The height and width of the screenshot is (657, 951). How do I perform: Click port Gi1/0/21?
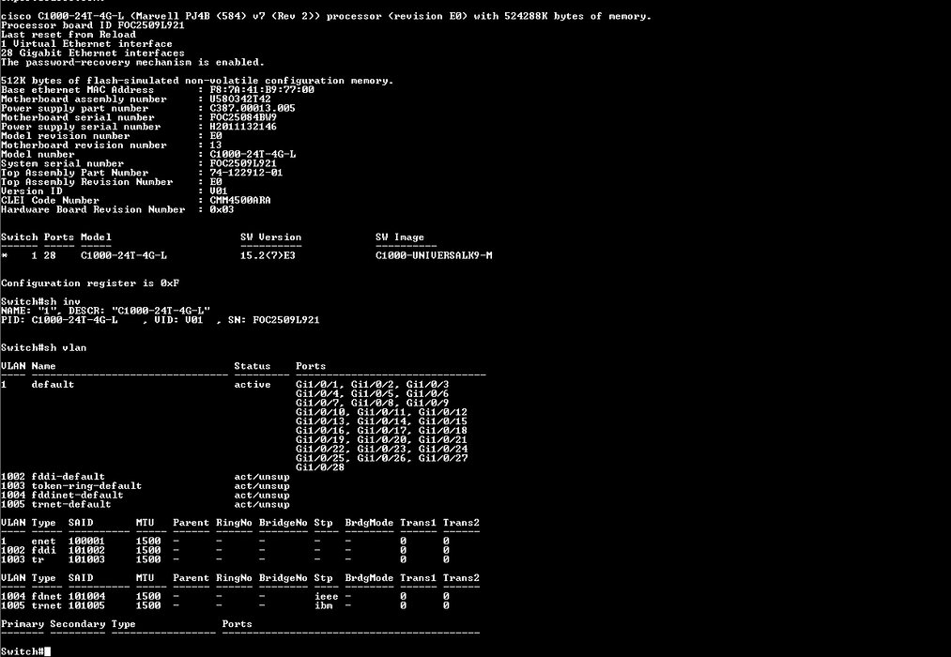pos(443,440)
